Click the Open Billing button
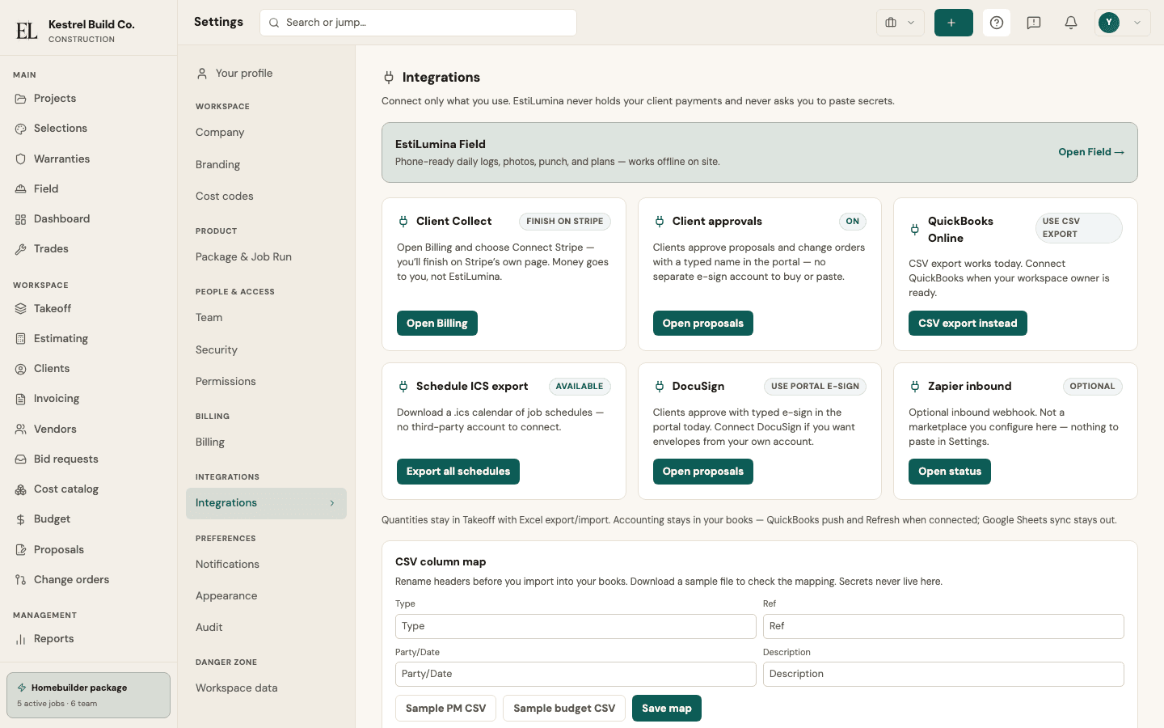Screen dimensions: 1164x728 (437, 323)
